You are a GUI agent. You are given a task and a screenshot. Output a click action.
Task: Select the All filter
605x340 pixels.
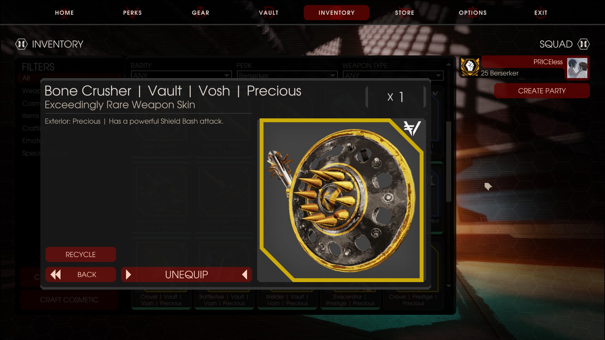coord(26,78)
